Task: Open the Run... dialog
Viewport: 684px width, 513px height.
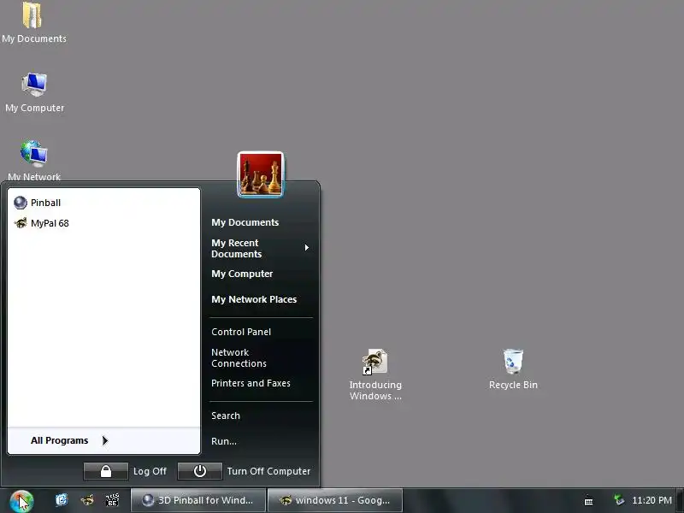Action: (224, 441)
